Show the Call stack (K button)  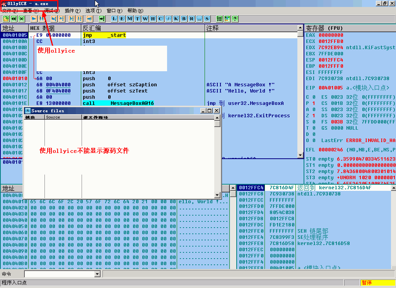pos(176,19)
